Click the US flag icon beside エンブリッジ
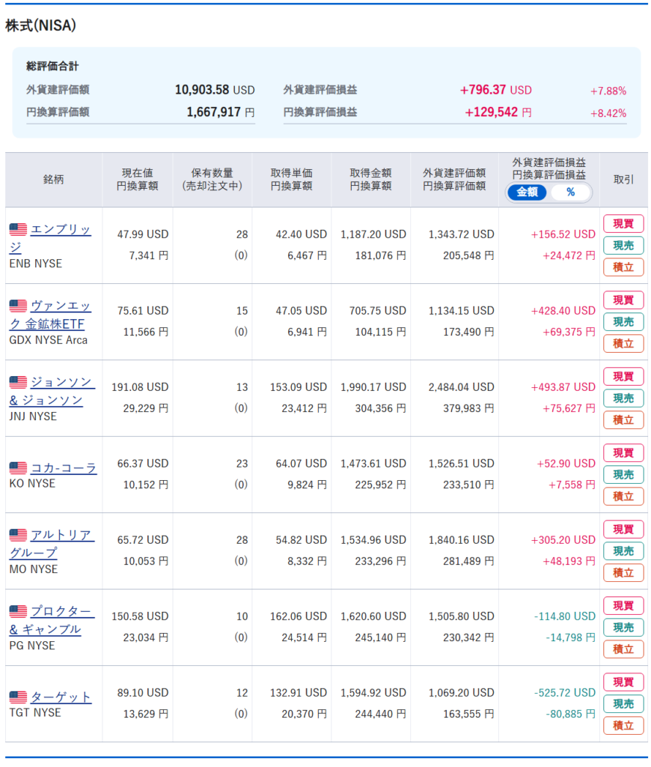 [x=18, y=230]
